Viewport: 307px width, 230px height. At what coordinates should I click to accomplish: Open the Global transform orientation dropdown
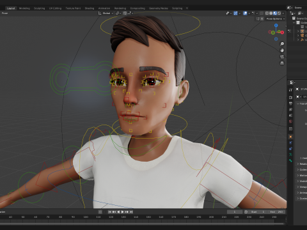[106, 13]
